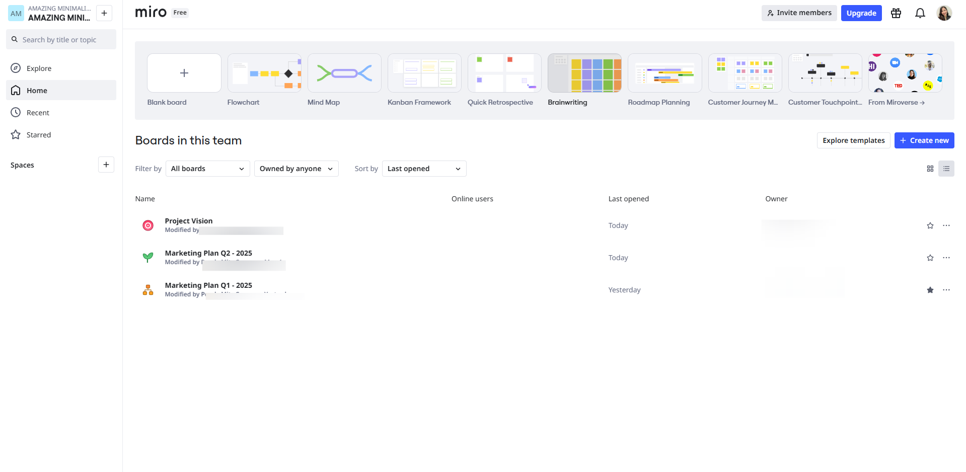Unstar the Marketing Plan Q1 - 2025 board
This screenshot has height=472, width=966.
tap(930, 290)
